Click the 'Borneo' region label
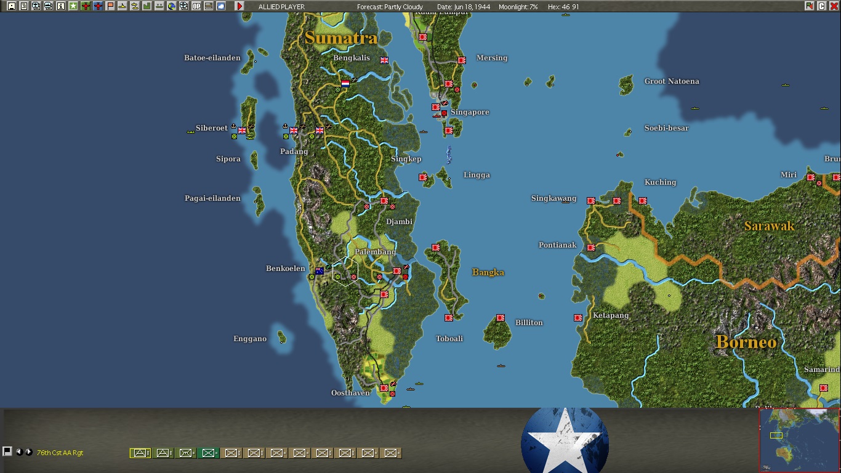The width and height of the screenshot is (841, 473). click(x=746, y=342)
